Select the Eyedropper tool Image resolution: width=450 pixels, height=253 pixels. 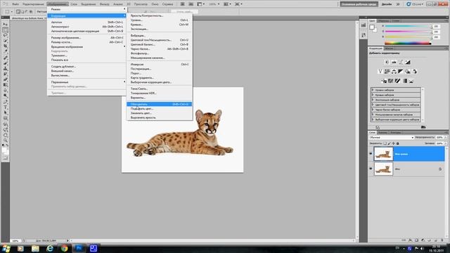pyautogui.click(x=5, y=51)
